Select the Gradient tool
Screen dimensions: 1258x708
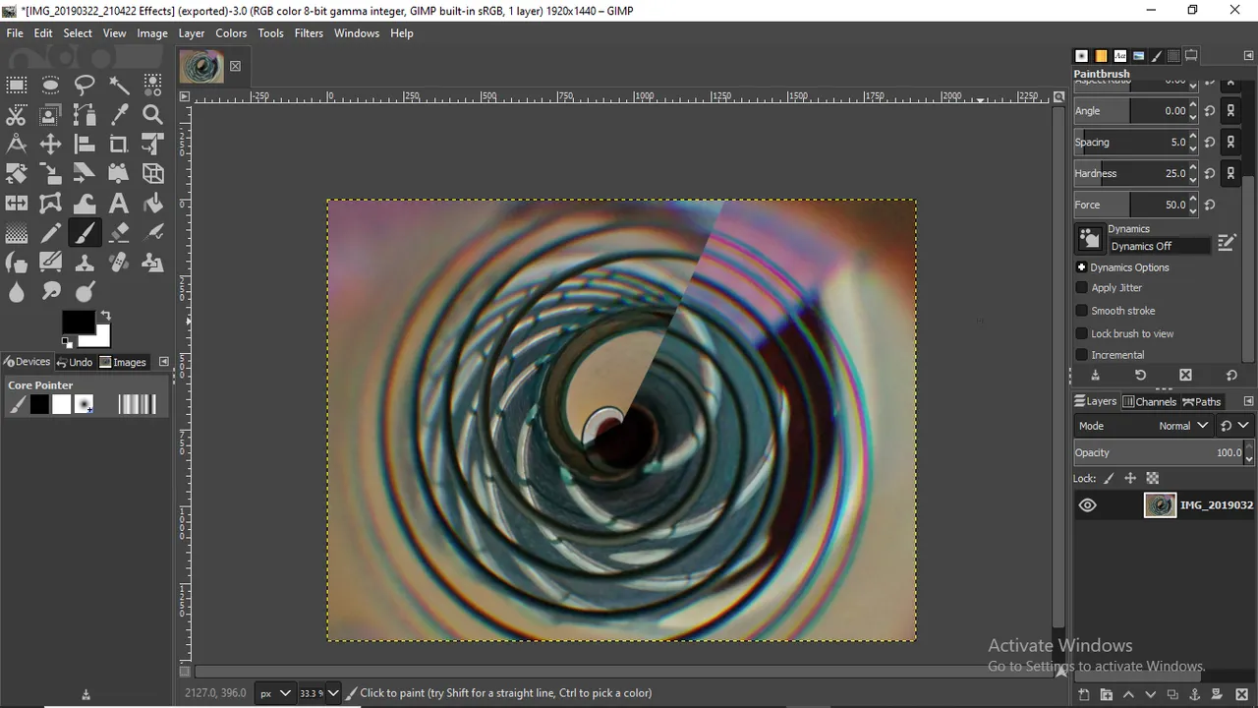coord(17,234)
